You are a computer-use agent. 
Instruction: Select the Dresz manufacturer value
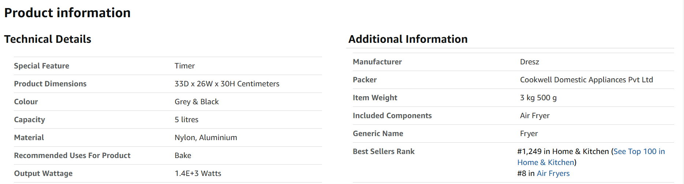click(x=530, y=62)
